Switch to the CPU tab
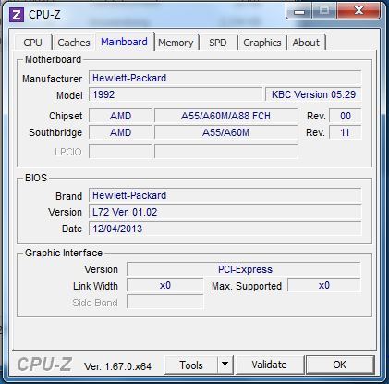This screenshot has height=384, width=389. pos(33,43)
